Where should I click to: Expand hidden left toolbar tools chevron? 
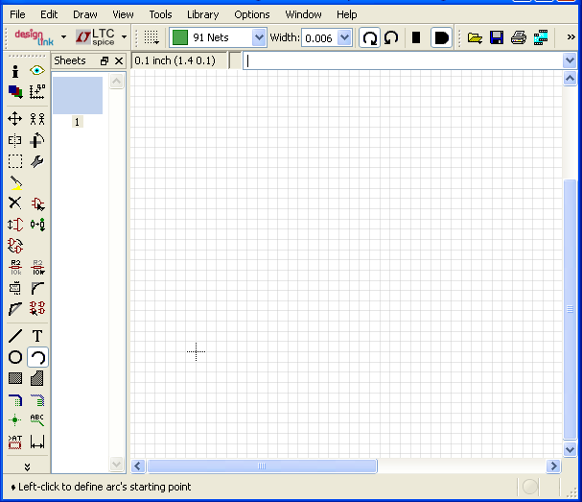pos(27,467)
